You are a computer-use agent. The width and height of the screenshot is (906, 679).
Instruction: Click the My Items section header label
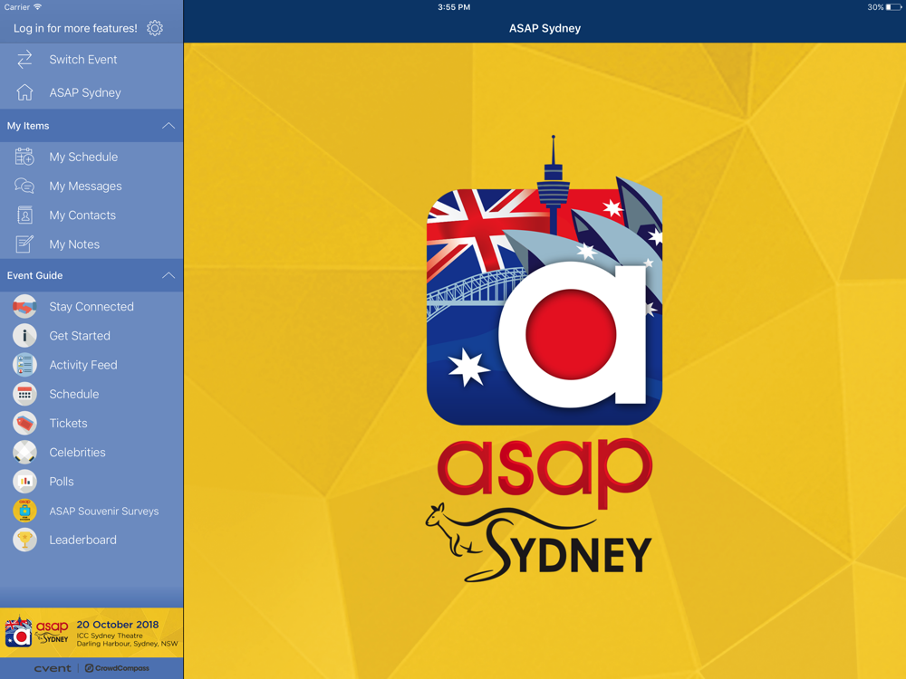(x=28, y=126)
